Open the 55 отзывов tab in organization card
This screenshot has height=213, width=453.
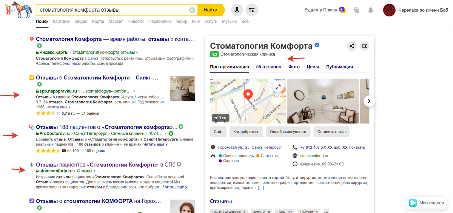(x=269, y=67)
